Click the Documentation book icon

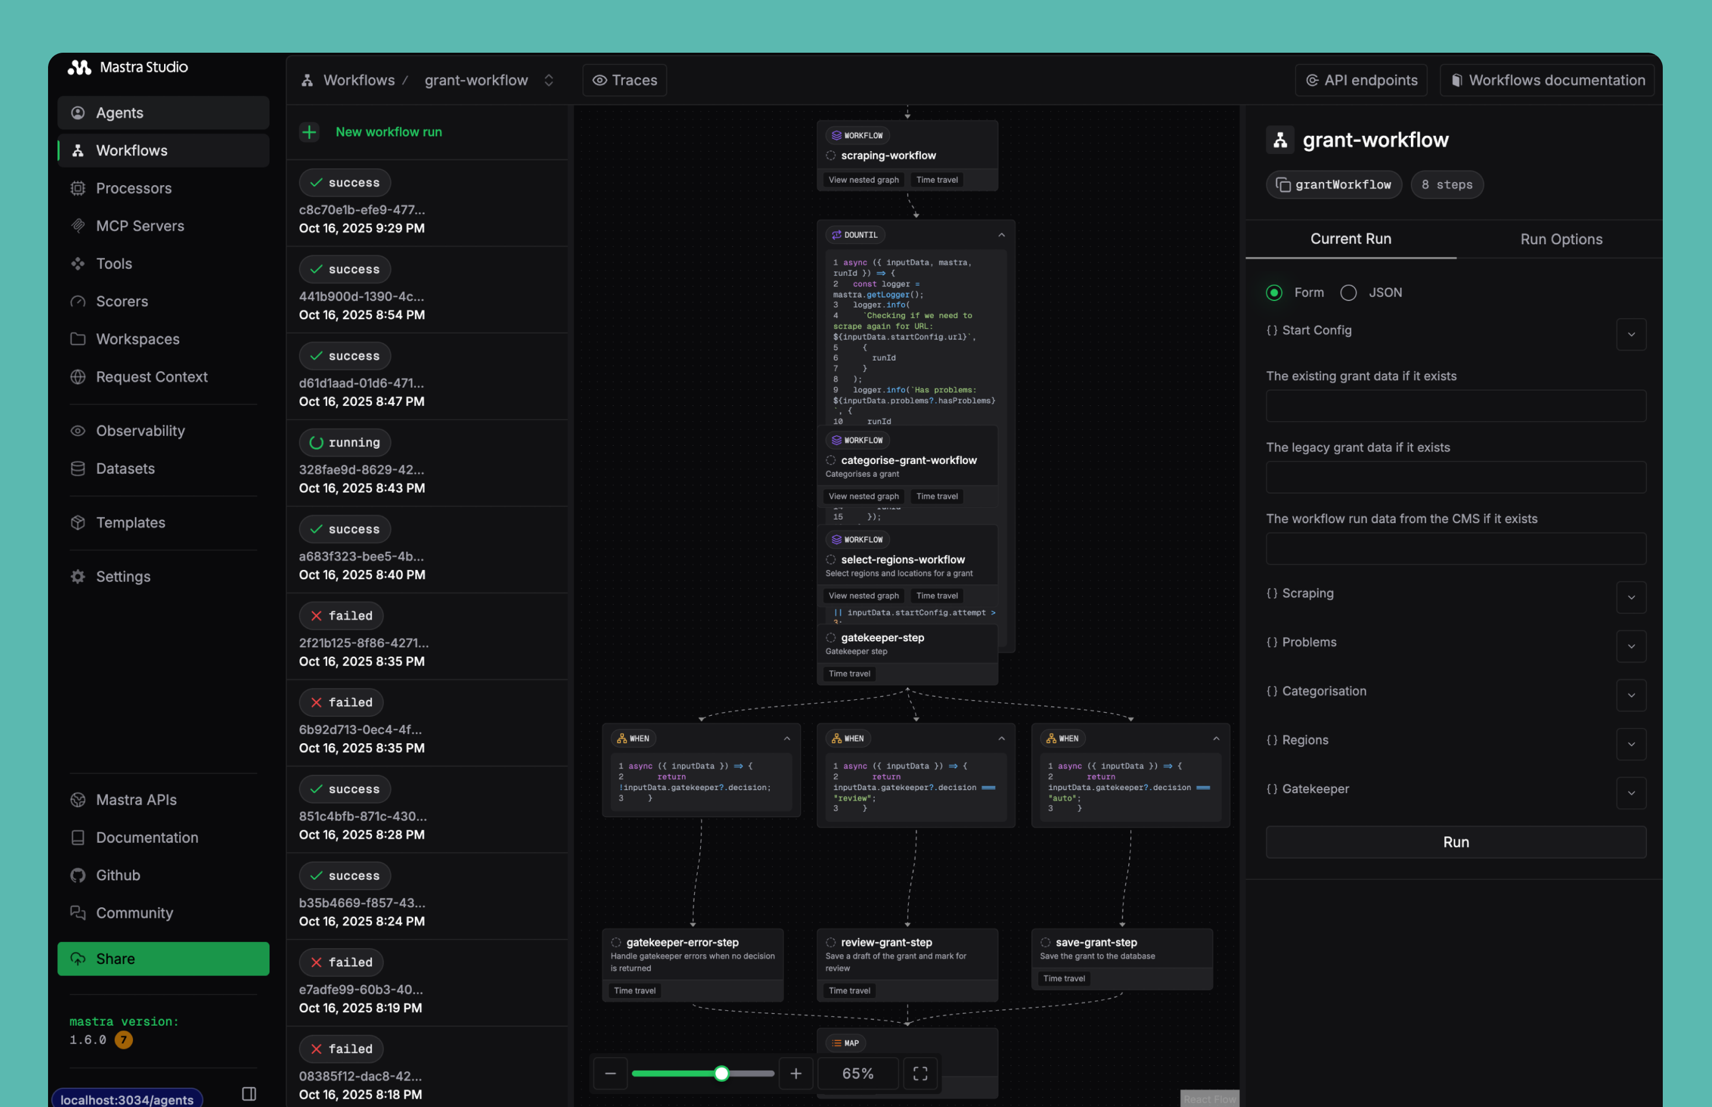point(78,838)
